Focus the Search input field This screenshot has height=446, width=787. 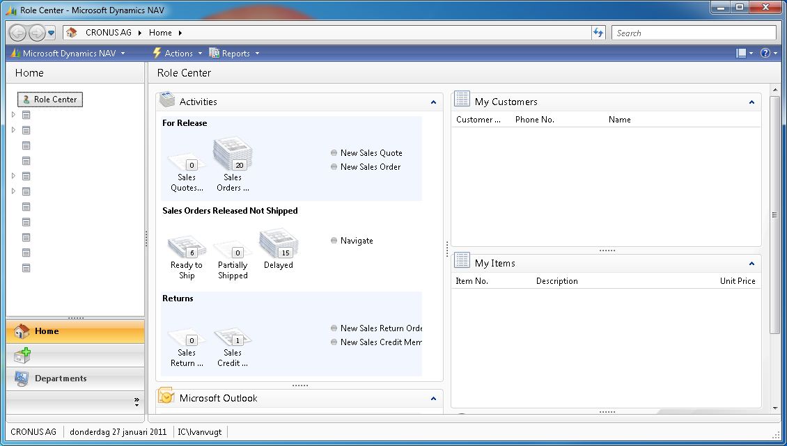point(694,33)
